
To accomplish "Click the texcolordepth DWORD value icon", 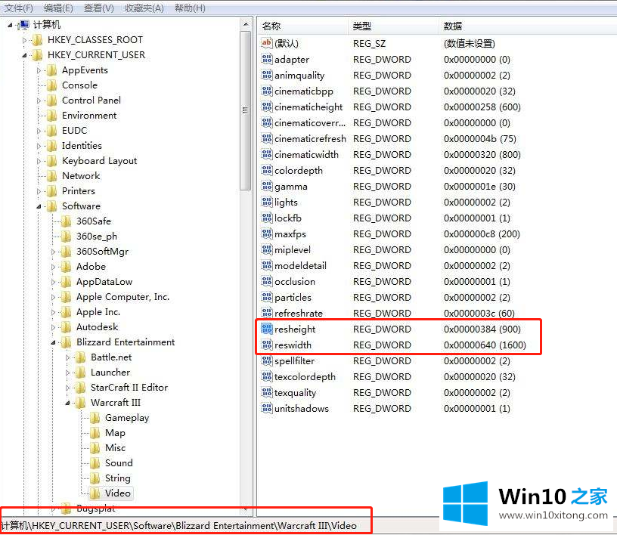I will point(267,376).
